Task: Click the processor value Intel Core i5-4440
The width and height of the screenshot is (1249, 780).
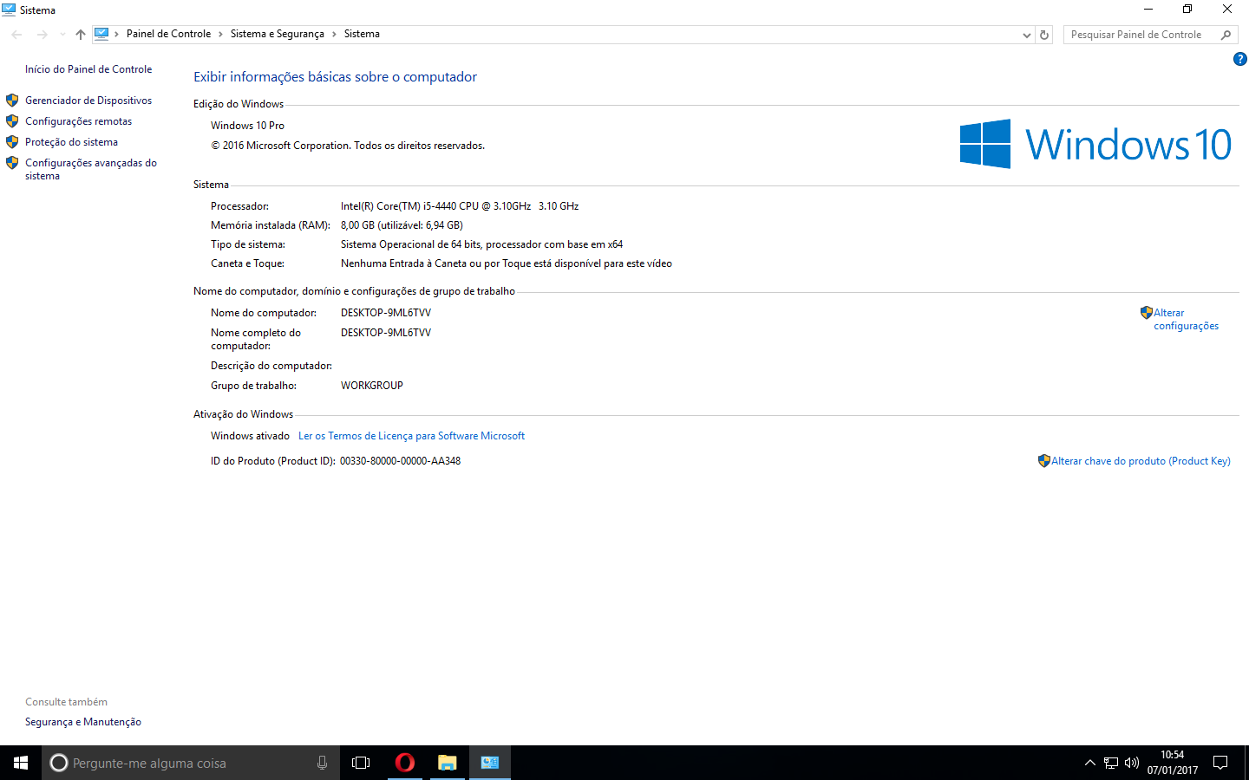Action: tap(460, 206)
